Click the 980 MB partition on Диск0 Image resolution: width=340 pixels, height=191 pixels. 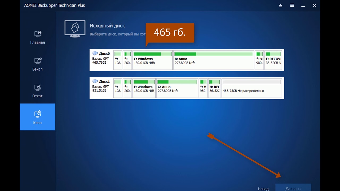pos(259,60)
